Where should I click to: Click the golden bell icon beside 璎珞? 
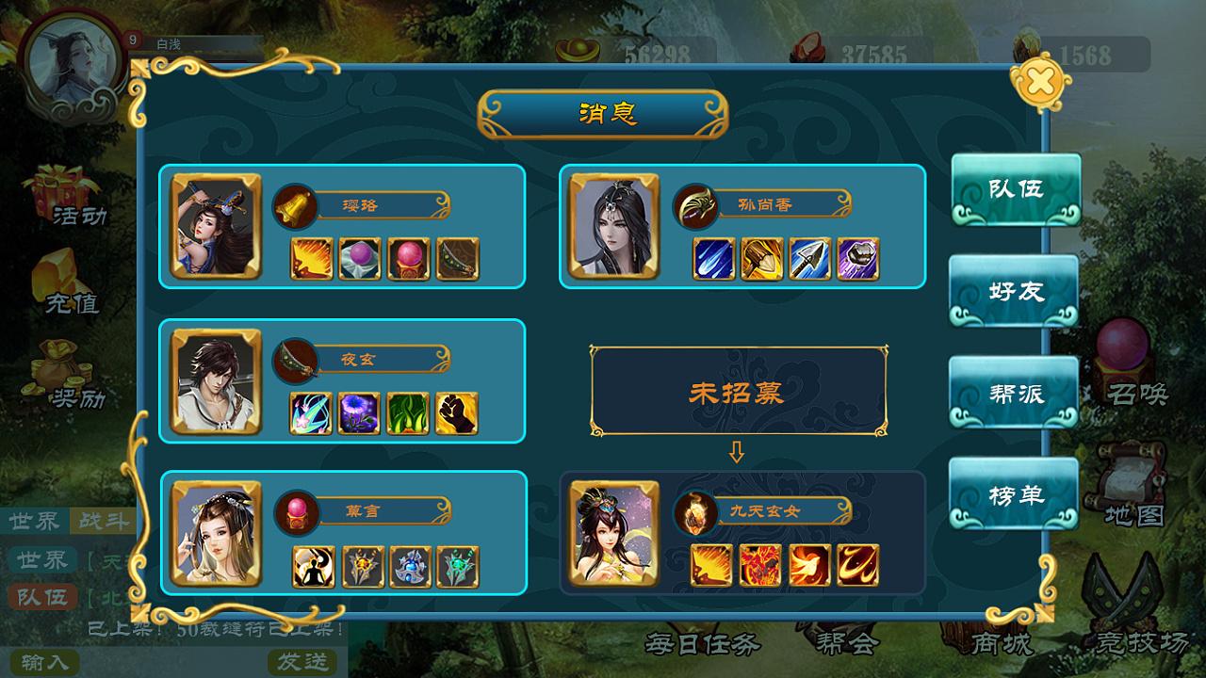click(295, 206)
